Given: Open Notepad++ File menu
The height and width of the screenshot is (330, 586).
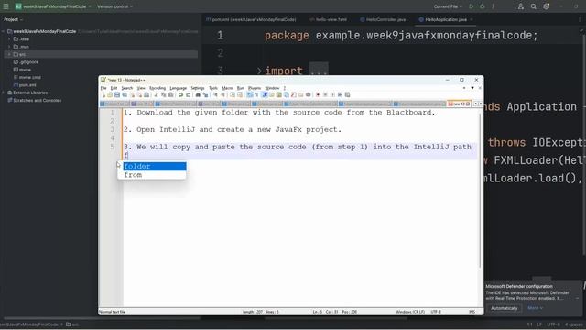Looking at the screenshot, I should tap(103, 88).
